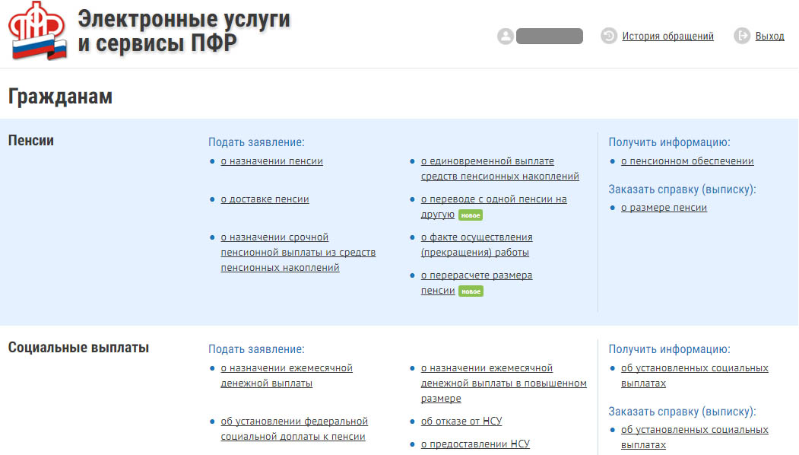Open 'о факте осуществления (прекращения) работы'

click(x=477, y=245)
